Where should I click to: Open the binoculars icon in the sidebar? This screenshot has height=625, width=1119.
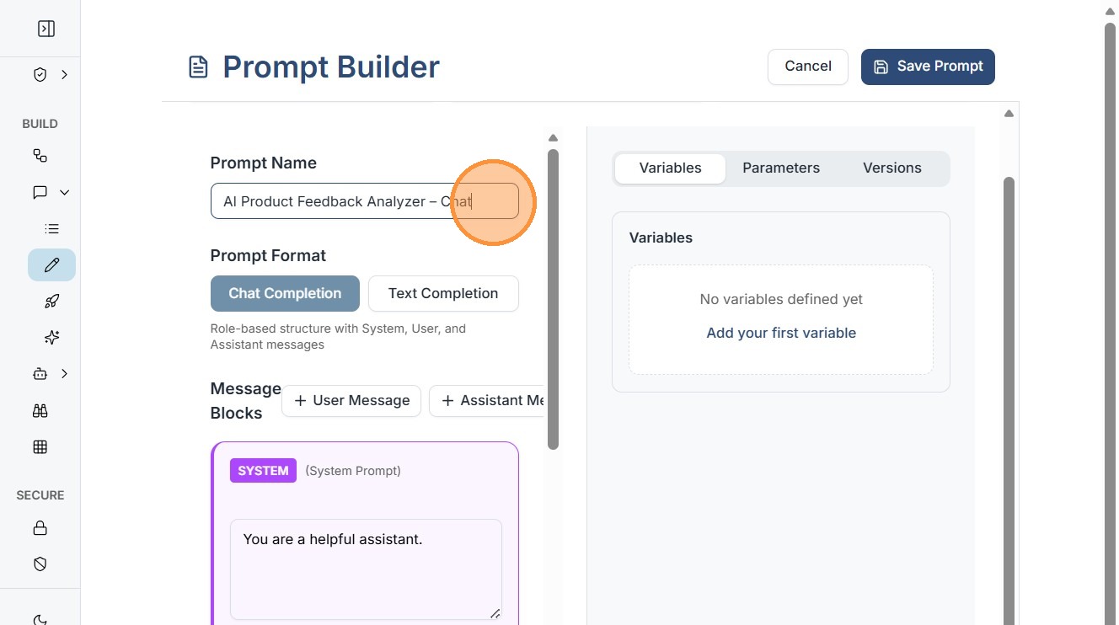point(40,411)
